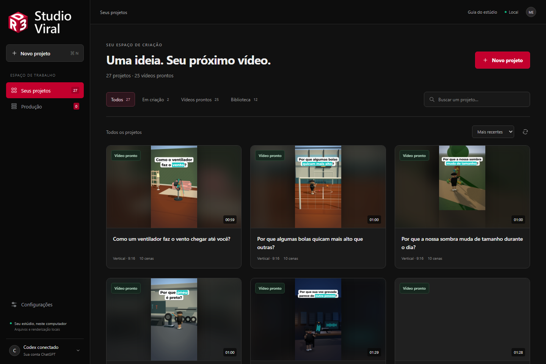Click the search magnifier icon
The image size is (546, 364).
pyautogui.click(x=432, y=99)
